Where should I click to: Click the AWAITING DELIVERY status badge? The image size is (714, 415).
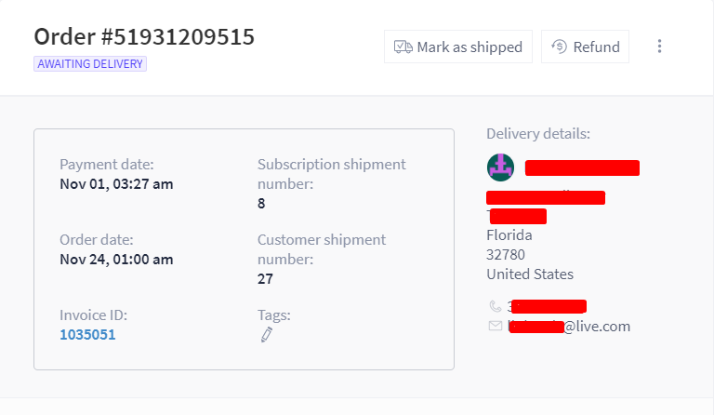90,64
